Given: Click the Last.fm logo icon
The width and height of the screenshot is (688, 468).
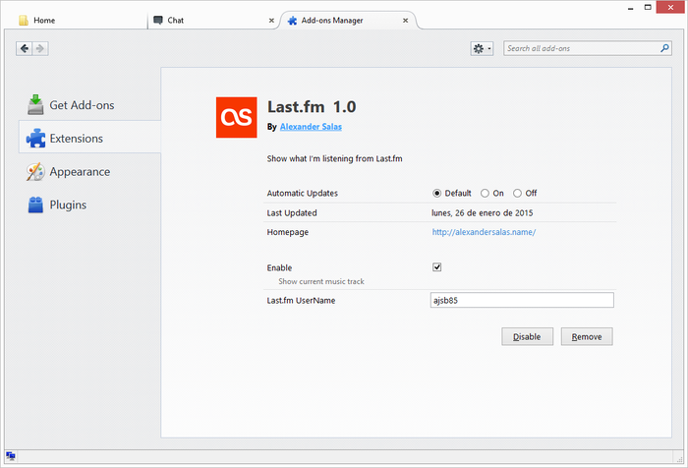Looking at the screenshot, I should coord(237,117).
